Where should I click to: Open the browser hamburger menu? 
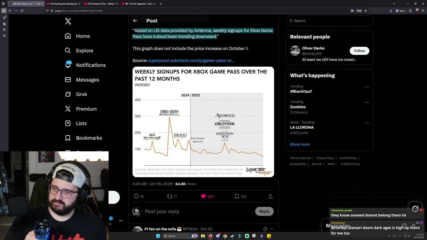(x=422, y=11)
